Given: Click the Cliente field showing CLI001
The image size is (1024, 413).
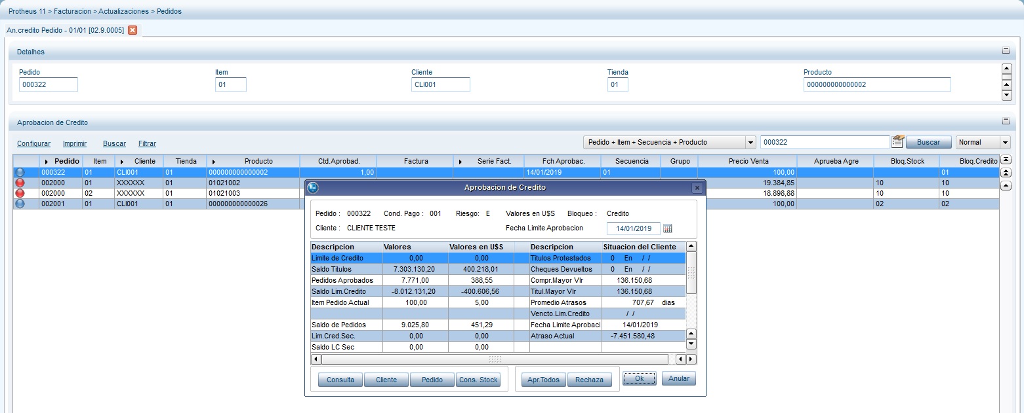Looking at the screenshot, I should (440, 84).
